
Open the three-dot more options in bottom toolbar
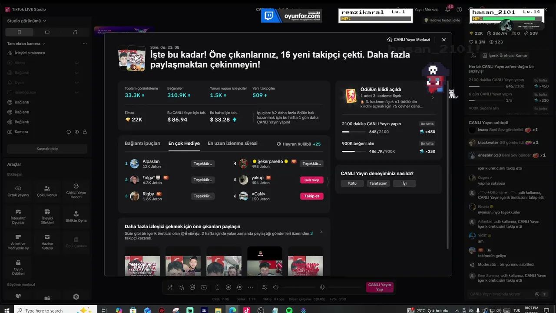pos(250,287)
